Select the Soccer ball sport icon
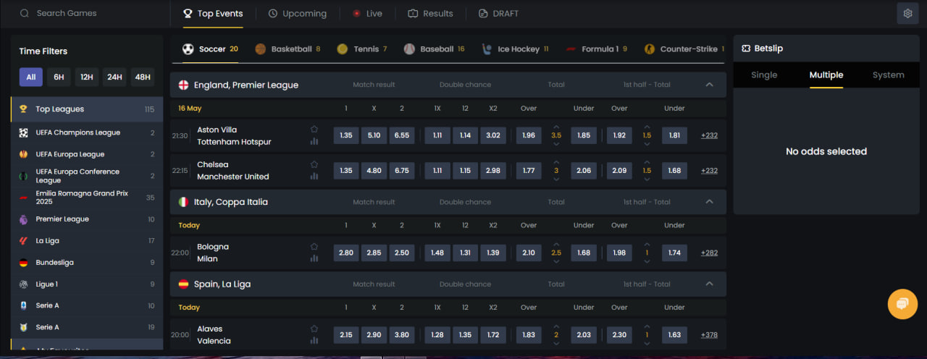 pos(188,49)
